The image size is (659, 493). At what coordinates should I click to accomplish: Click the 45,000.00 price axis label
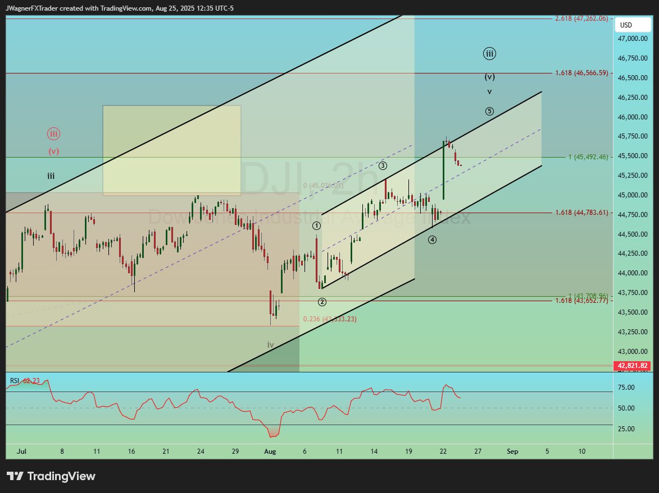click(632, 195)
